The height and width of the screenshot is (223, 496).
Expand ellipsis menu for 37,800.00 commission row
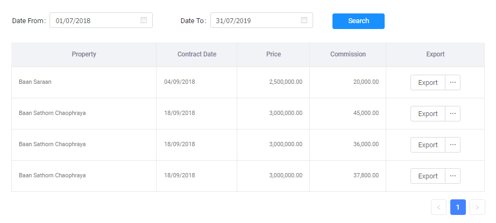pos(452,176)
